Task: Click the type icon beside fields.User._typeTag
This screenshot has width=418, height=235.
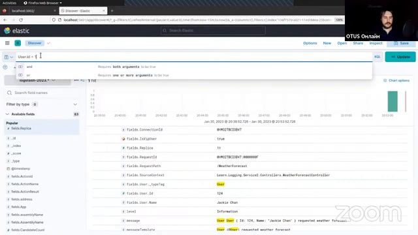Action: [x=123, y=184]
